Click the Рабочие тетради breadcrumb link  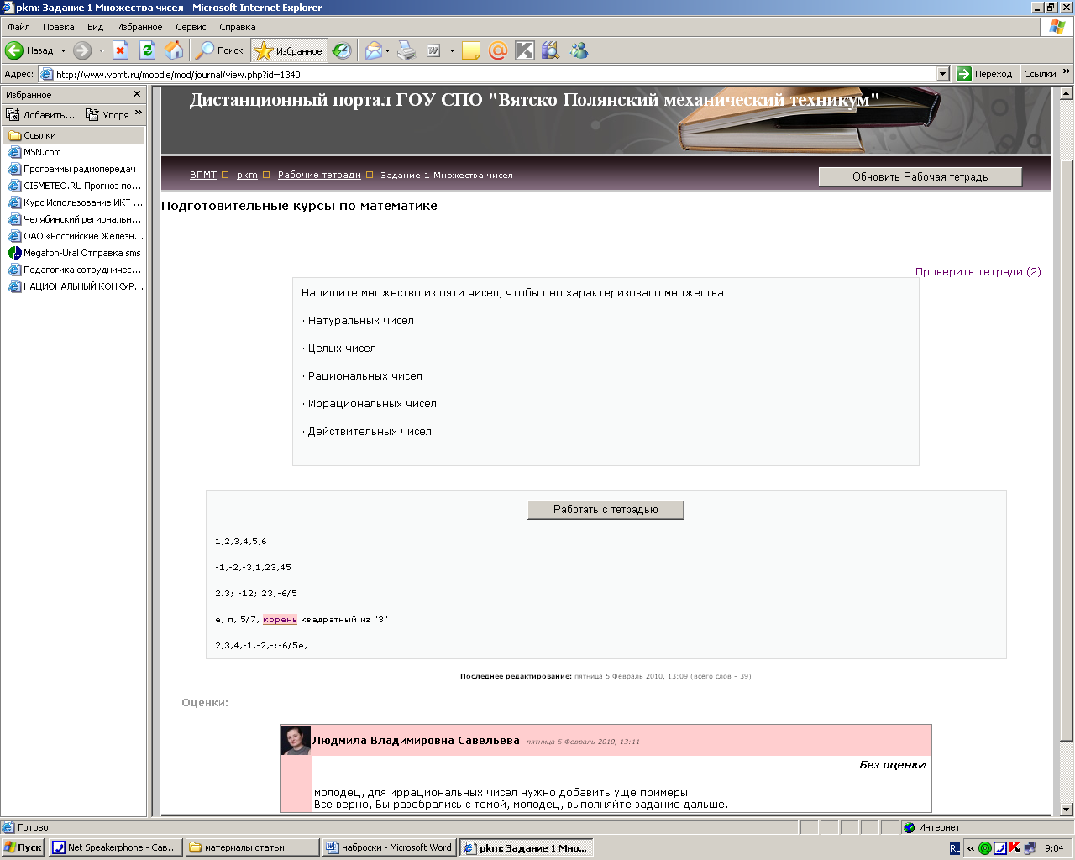coord(319,175)
